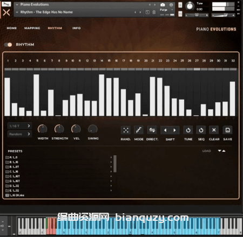The width and height of the screenshot is (243, 237).
Task: Click the Tune reset icon
Action: 188,130
